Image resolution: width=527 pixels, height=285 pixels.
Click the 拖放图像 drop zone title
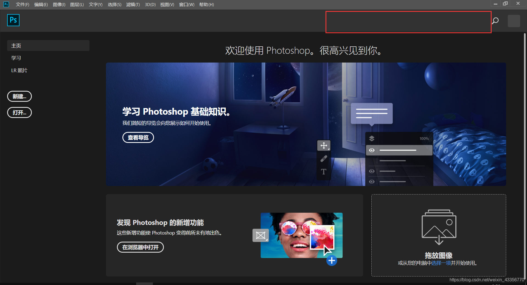439,255
